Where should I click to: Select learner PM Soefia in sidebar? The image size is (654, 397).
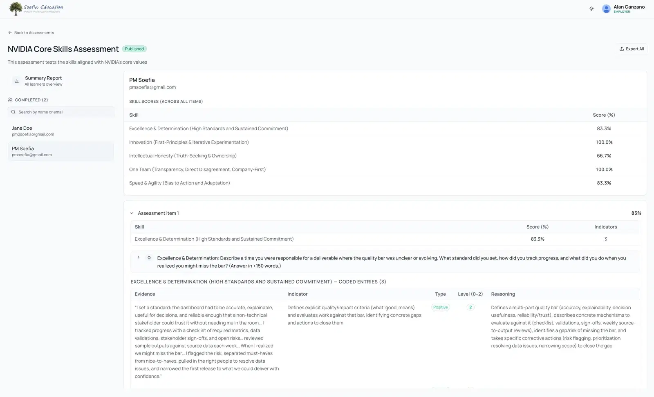pos(61,151)
